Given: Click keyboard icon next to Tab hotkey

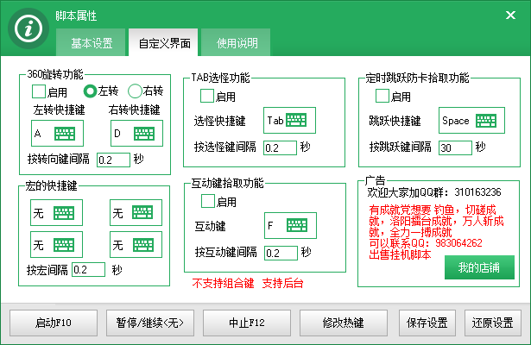Looking at the screenshot, I should [296, 120].
